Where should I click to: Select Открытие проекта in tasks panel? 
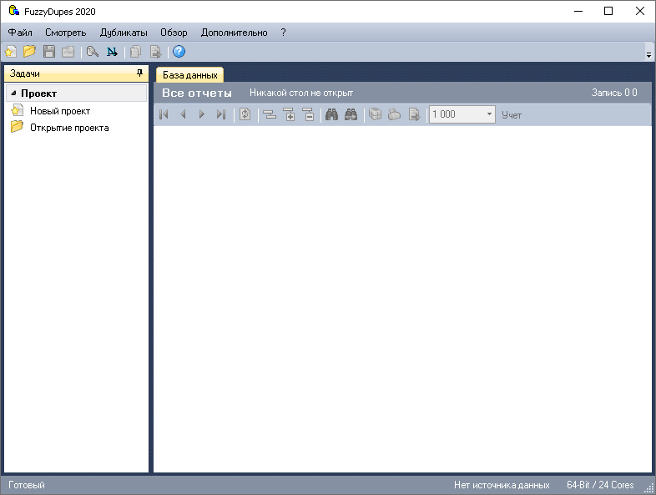(69, 128)
